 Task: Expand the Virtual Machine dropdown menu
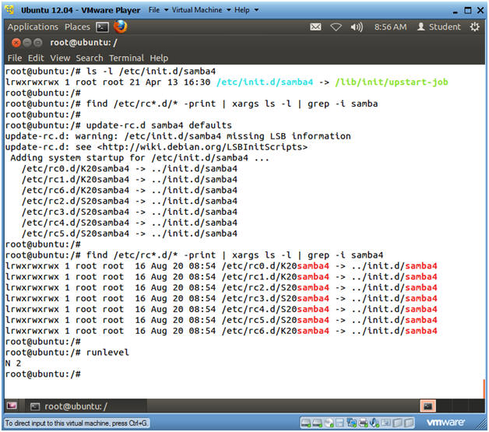[201, 10]
